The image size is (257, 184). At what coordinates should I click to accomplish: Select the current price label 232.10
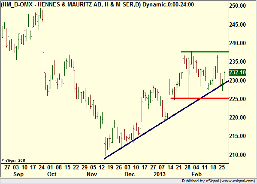pos(238,72)
